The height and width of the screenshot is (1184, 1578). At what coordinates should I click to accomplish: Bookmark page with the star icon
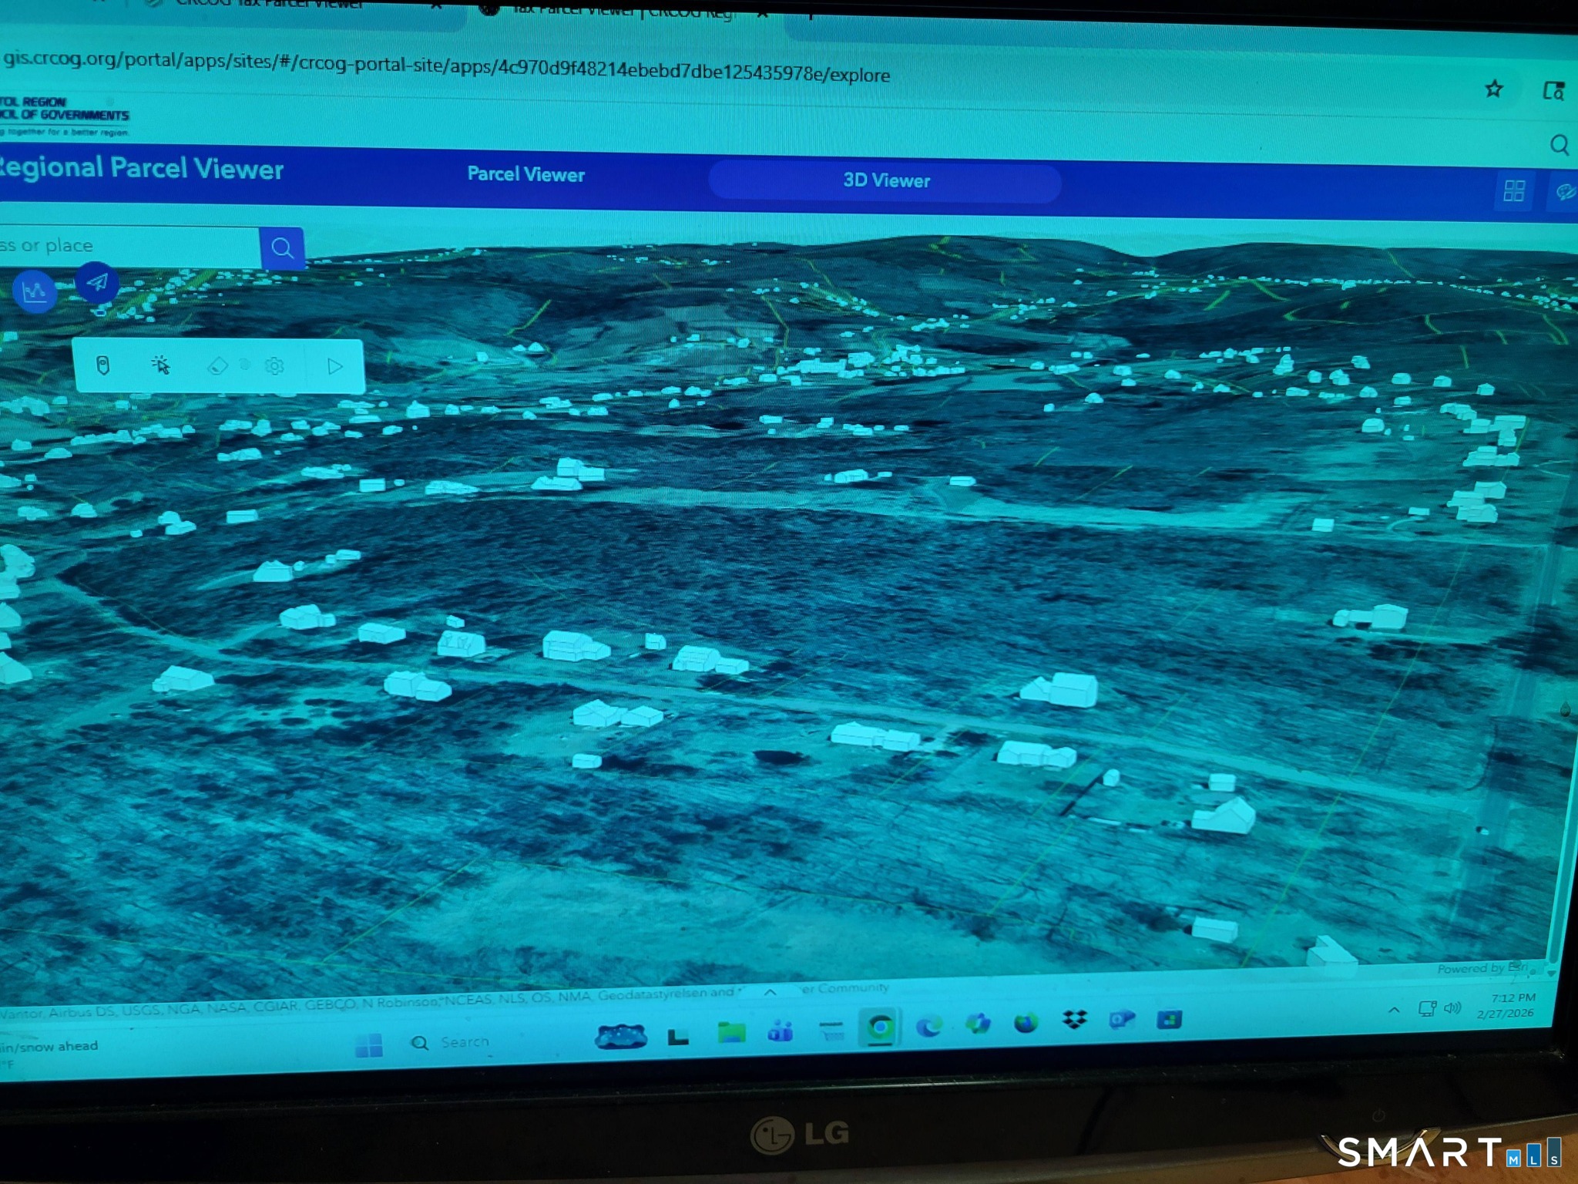point(1493,89)
